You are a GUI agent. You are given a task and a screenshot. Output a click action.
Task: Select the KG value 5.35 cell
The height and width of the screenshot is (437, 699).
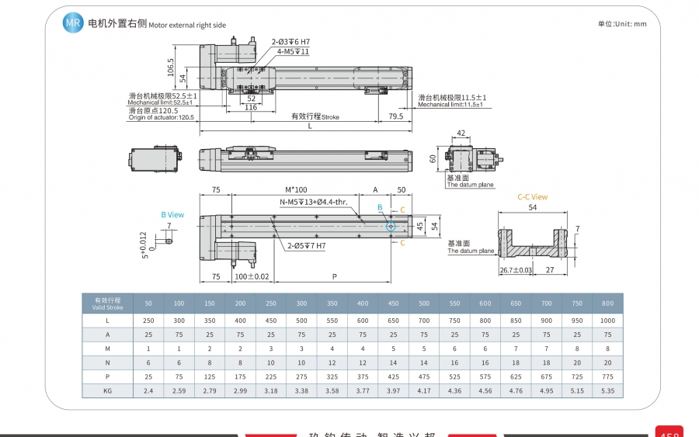pyautogui.click(x=607, y=390)
